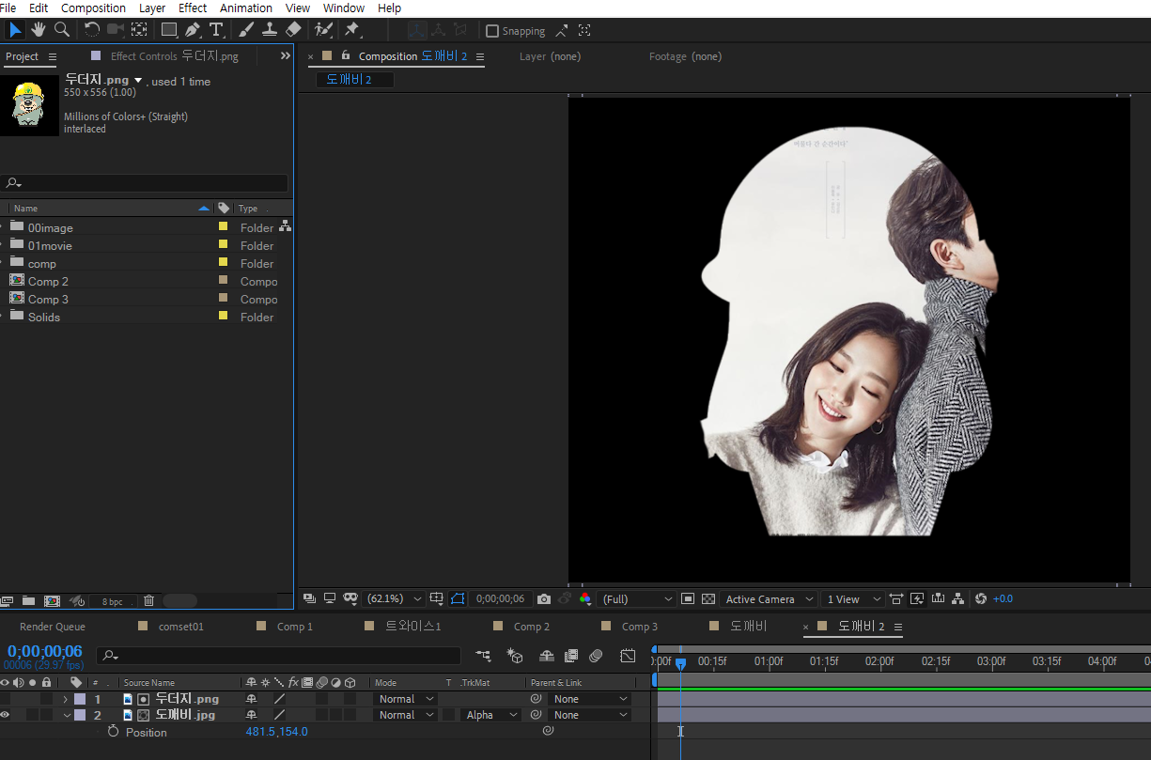Click the current timecode 0;00;00;06
The height and width of the screenshot is (760, 1151).
[44, 651]
